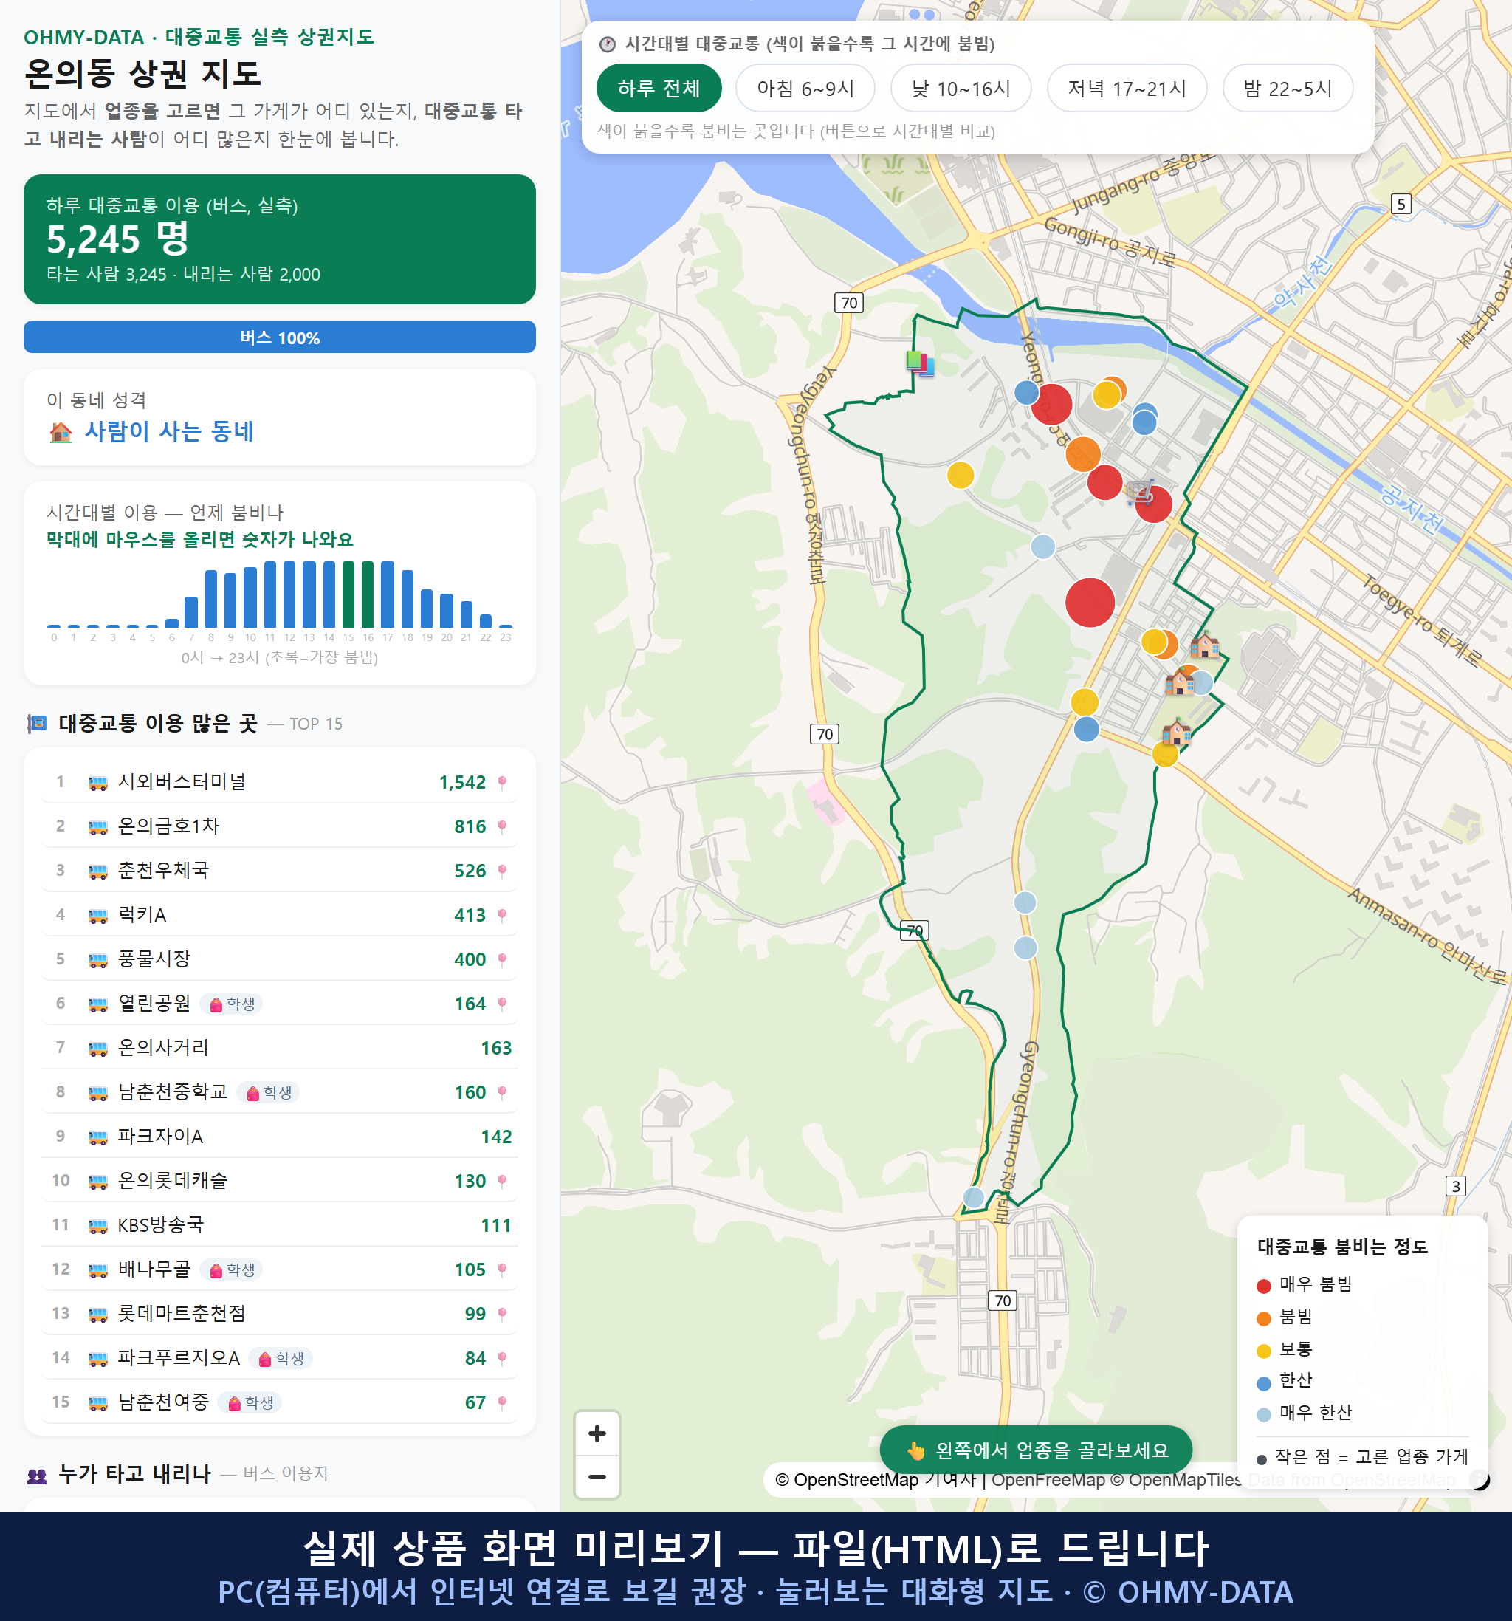1512x1621 pixels.
Task: Click the 매우 붐빔 red legend swatch
Action: click(1264, 1286)
